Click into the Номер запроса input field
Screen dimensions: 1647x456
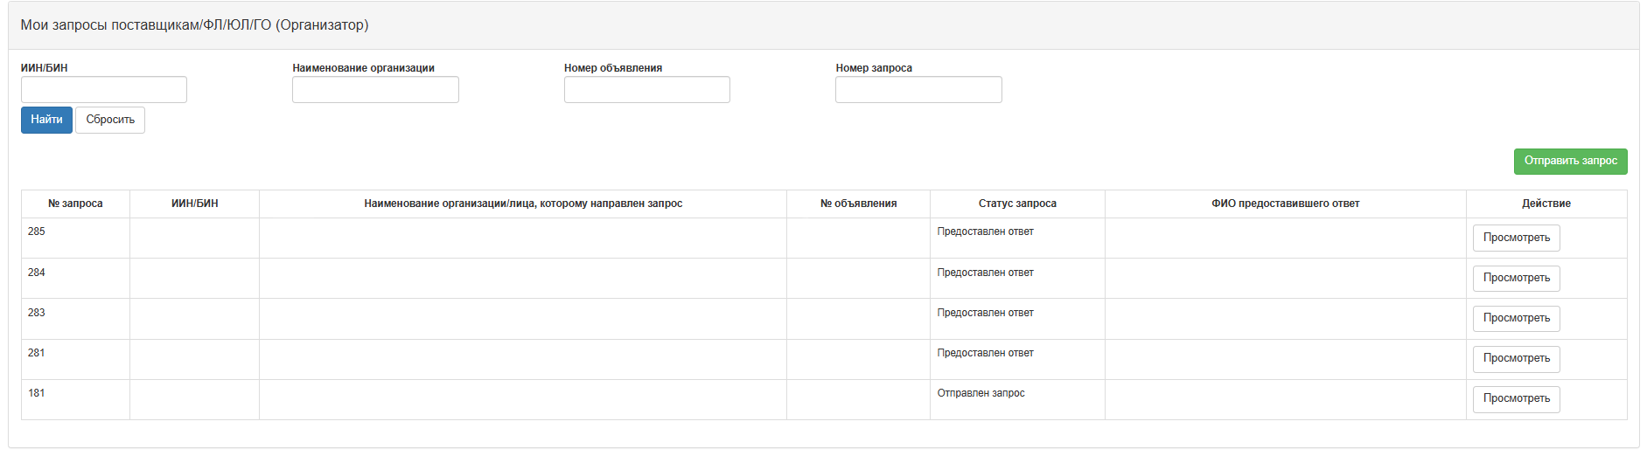[918, 89]
